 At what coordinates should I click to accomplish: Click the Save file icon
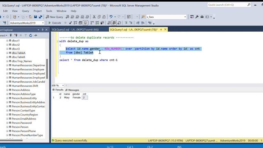click(x=36, y=17)
